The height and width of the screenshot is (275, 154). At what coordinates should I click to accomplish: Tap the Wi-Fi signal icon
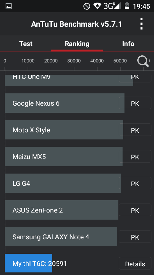pos(97,6)
